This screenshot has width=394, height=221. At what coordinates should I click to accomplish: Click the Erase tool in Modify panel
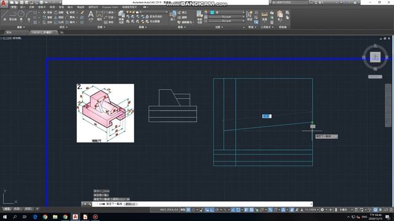tap(82, 12)
